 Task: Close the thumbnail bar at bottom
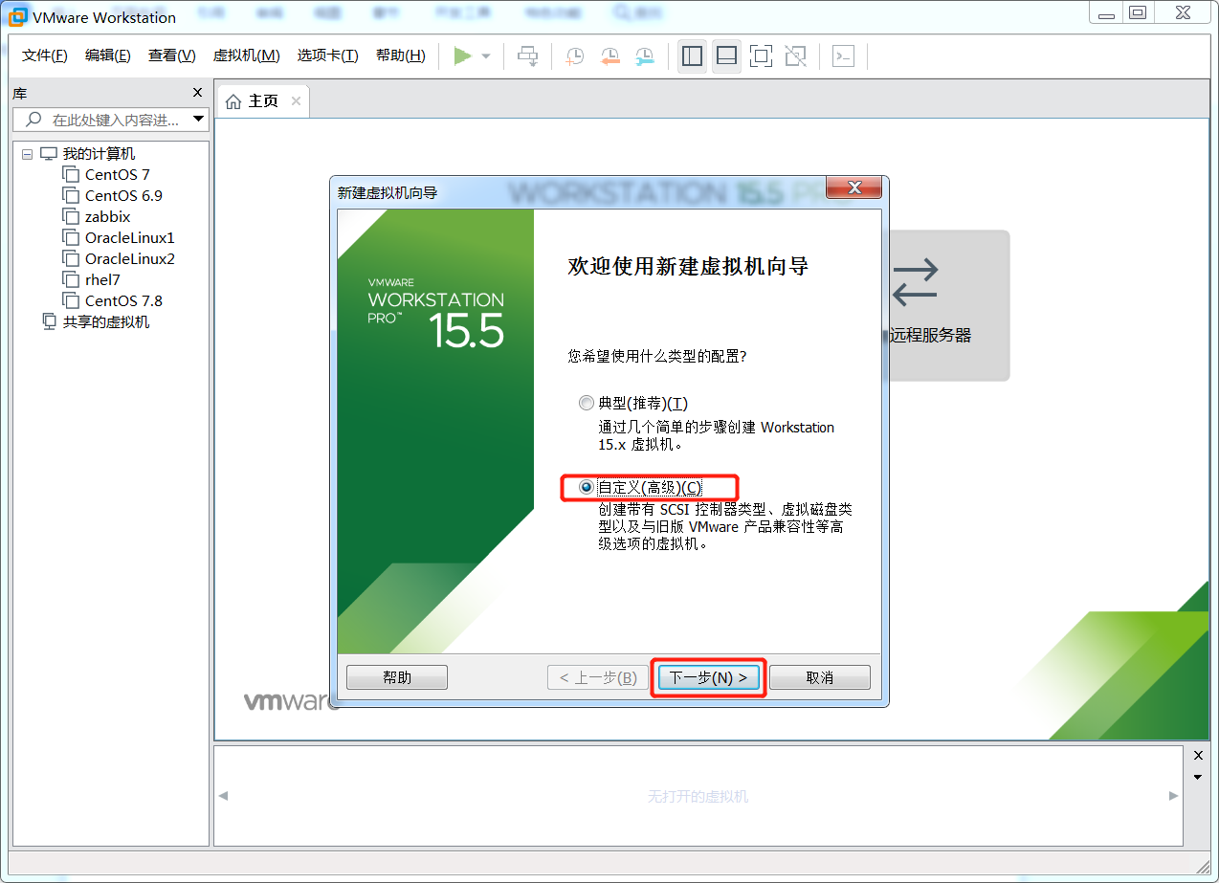pyautogui.click(x=1198, y=756)
